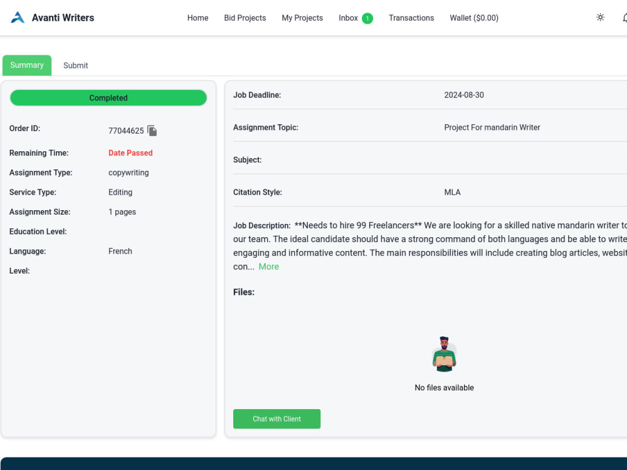
Task: Select the Summary tab
Action: [x=27, y=65]
